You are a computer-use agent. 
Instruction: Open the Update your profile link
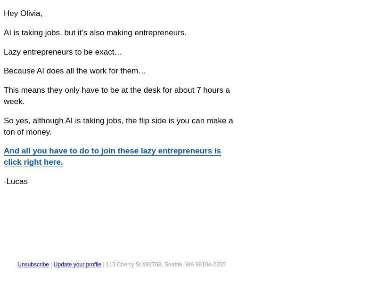point(77,265)
